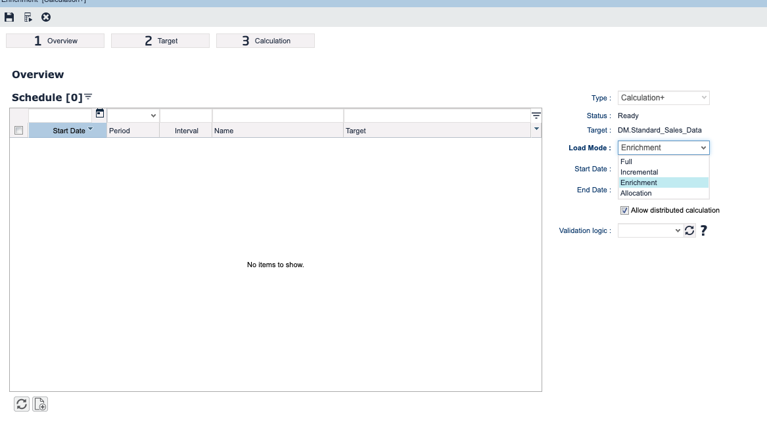The image size is (767, 428).
Task: Refresh the Validation logic list
Action: coord(689,230)
